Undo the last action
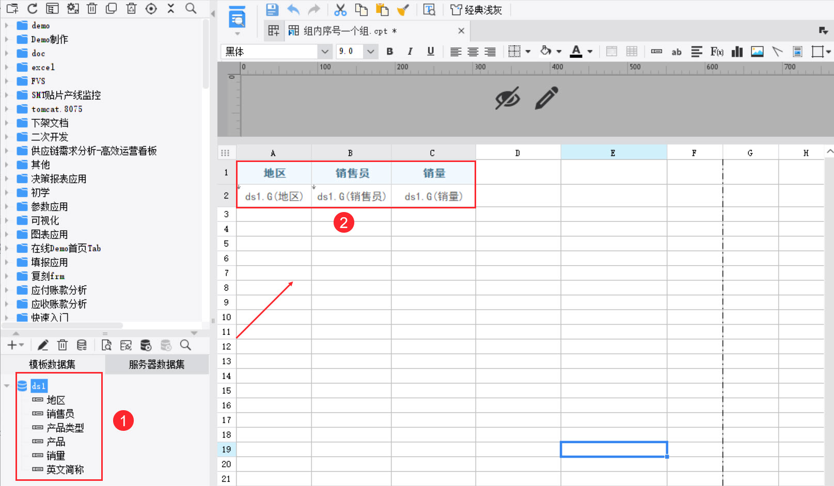This screenshot has height=486, width=834. (x=293, y=9)
